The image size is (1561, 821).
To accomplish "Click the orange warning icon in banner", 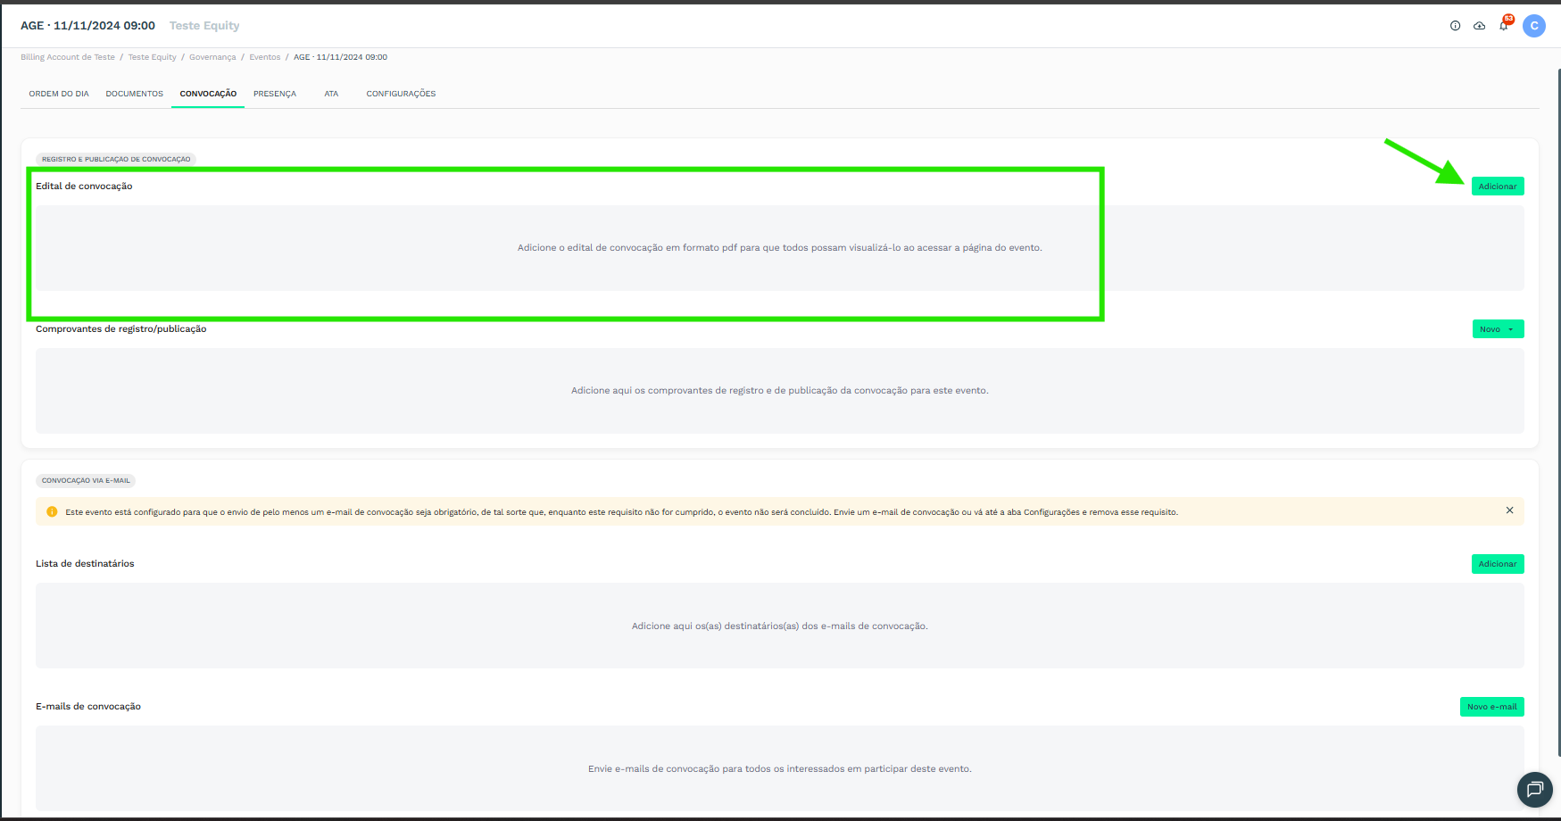I will click(x=52, y=512).
